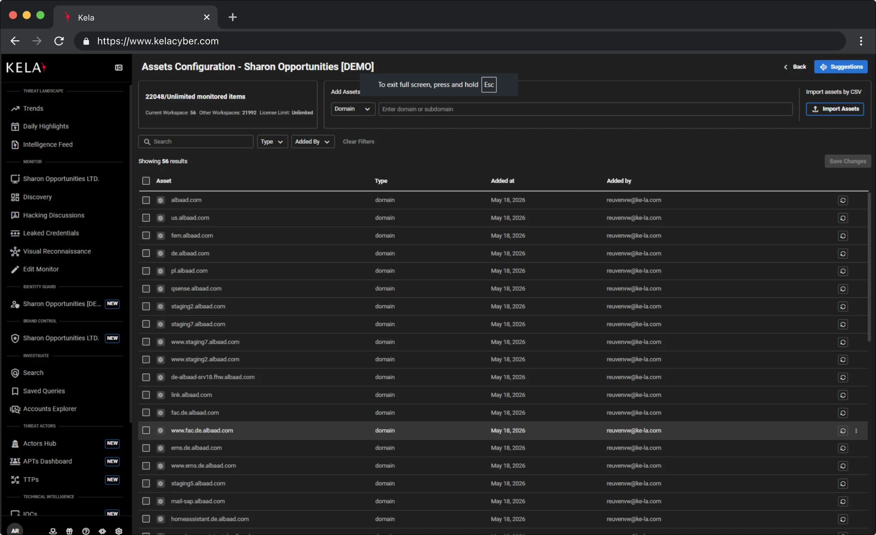Click the Saved Queries bookmark icon

(x=15, y=391)
